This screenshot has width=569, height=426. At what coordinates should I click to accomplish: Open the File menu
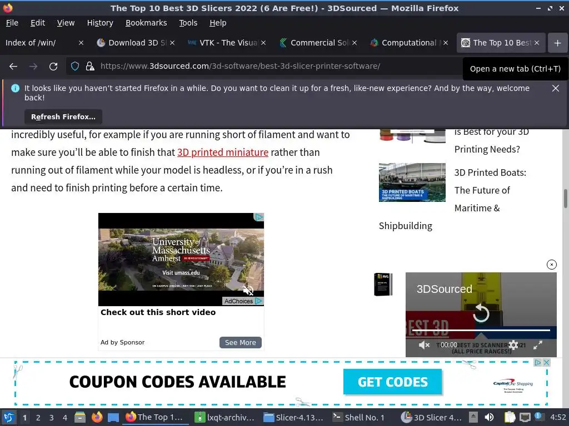(12, 23)
